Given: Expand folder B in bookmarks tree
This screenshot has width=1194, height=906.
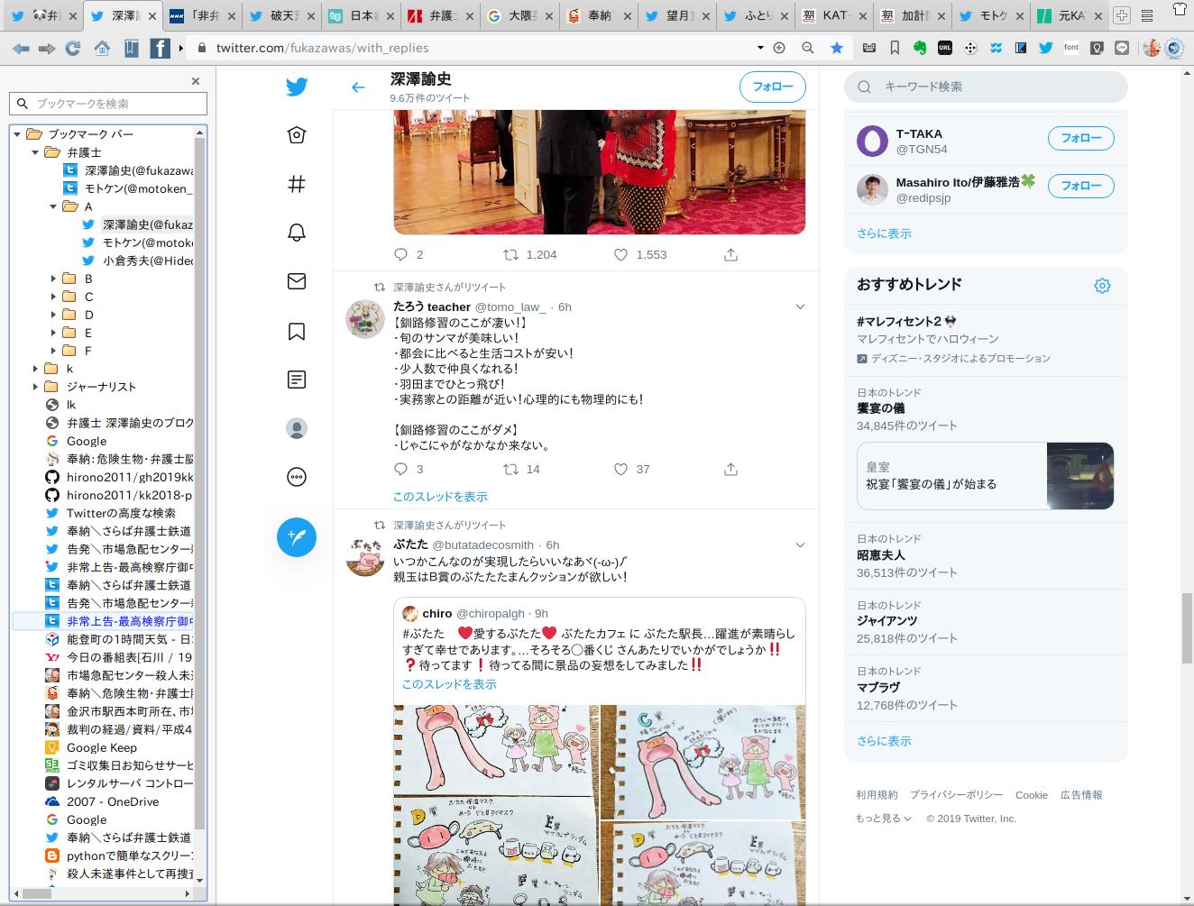Looking at the screenshot, I should click(x=53, y=279).
